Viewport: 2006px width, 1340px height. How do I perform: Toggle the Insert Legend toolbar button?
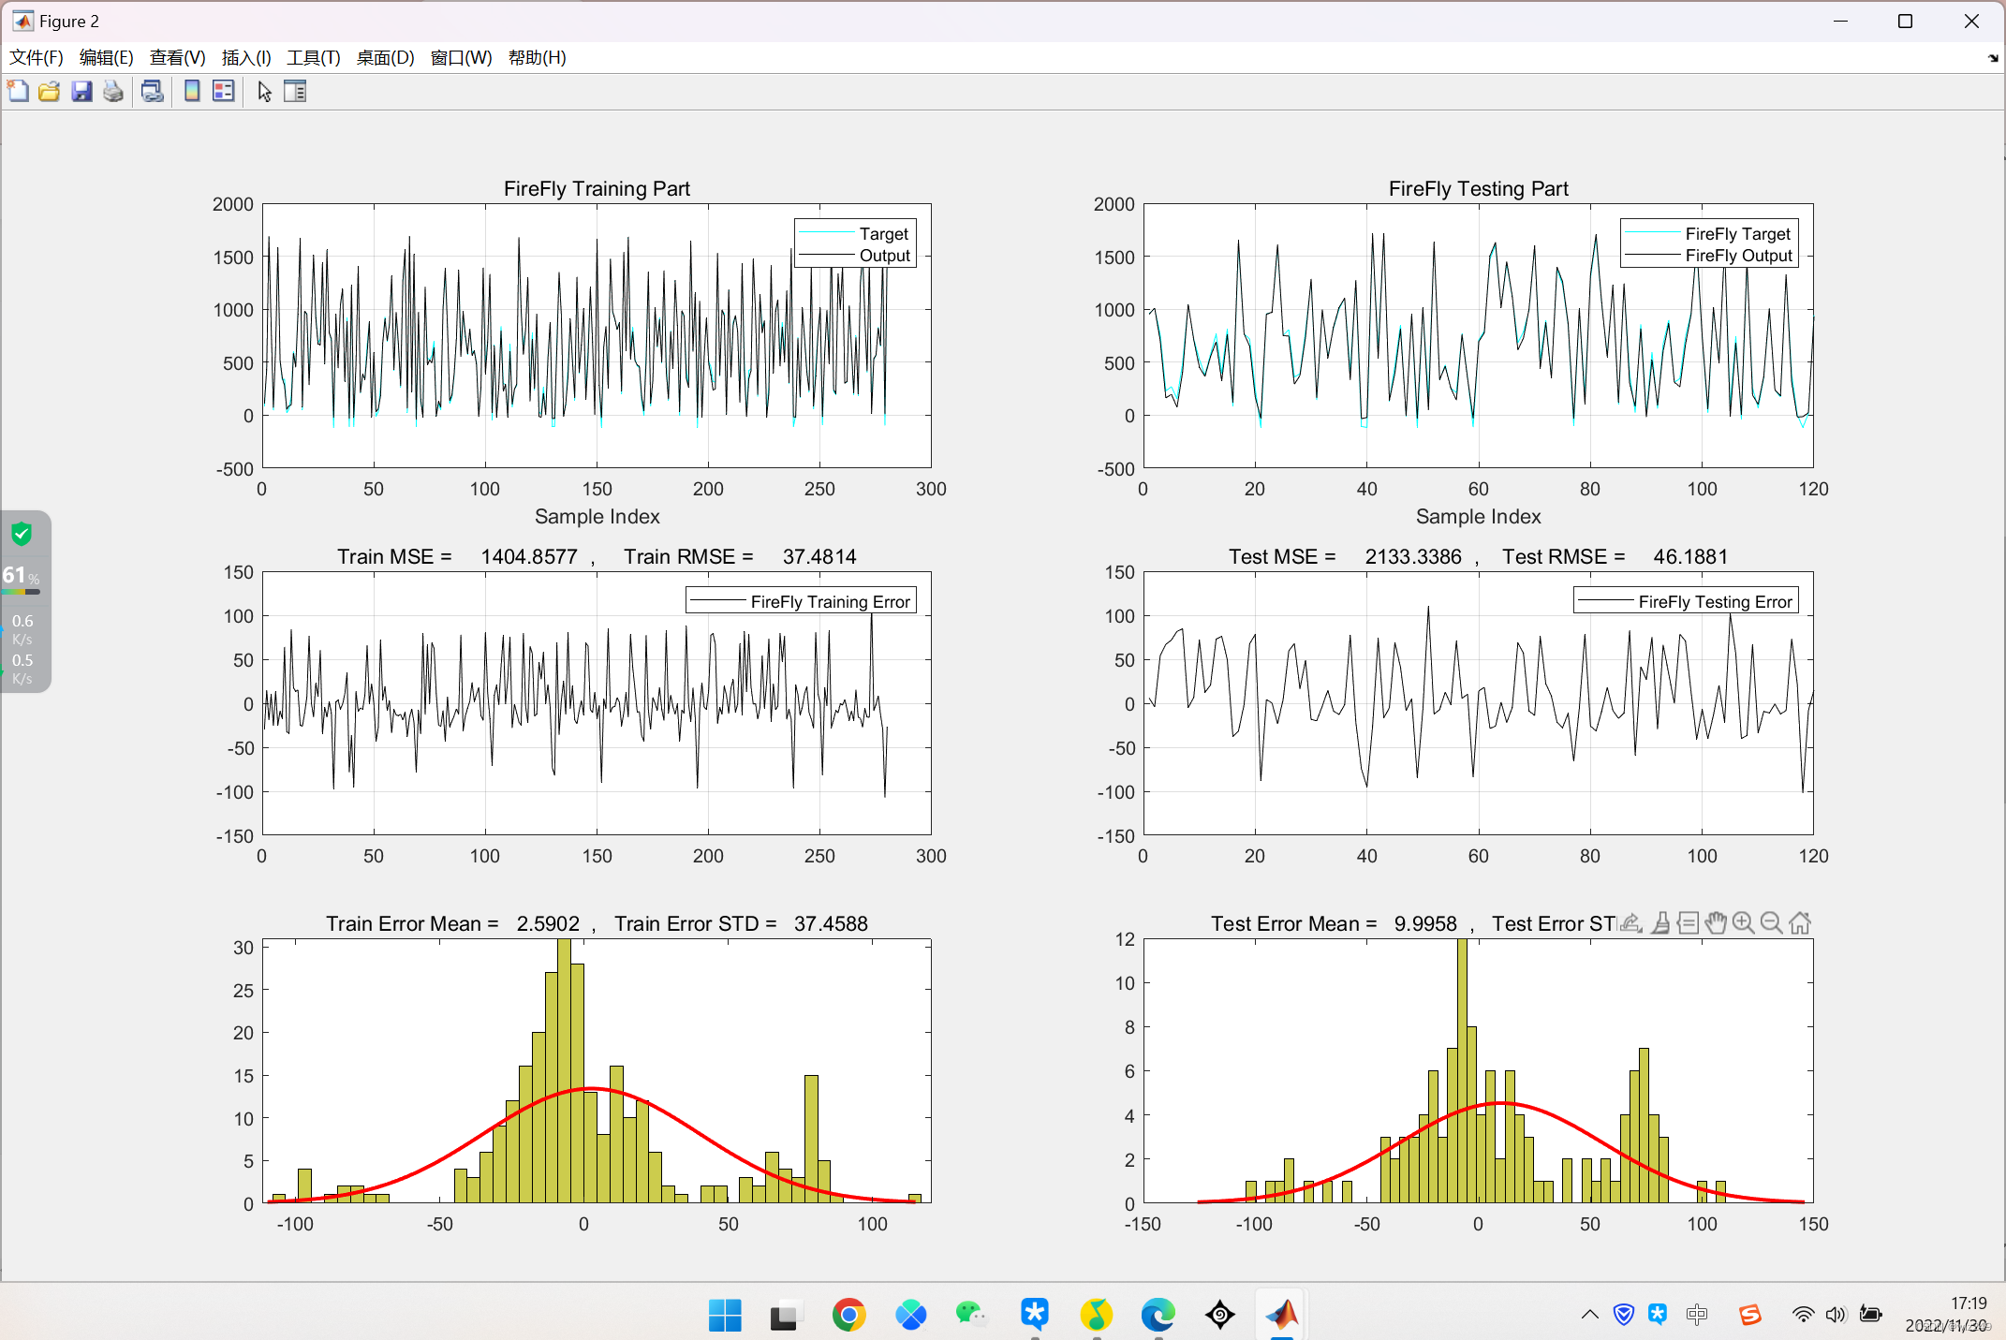click(x=223, y=92)
